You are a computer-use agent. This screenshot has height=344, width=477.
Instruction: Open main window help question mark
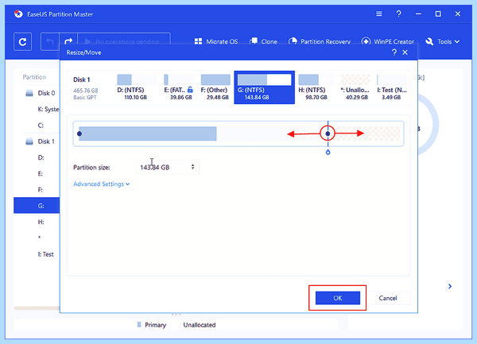point(398,14)
